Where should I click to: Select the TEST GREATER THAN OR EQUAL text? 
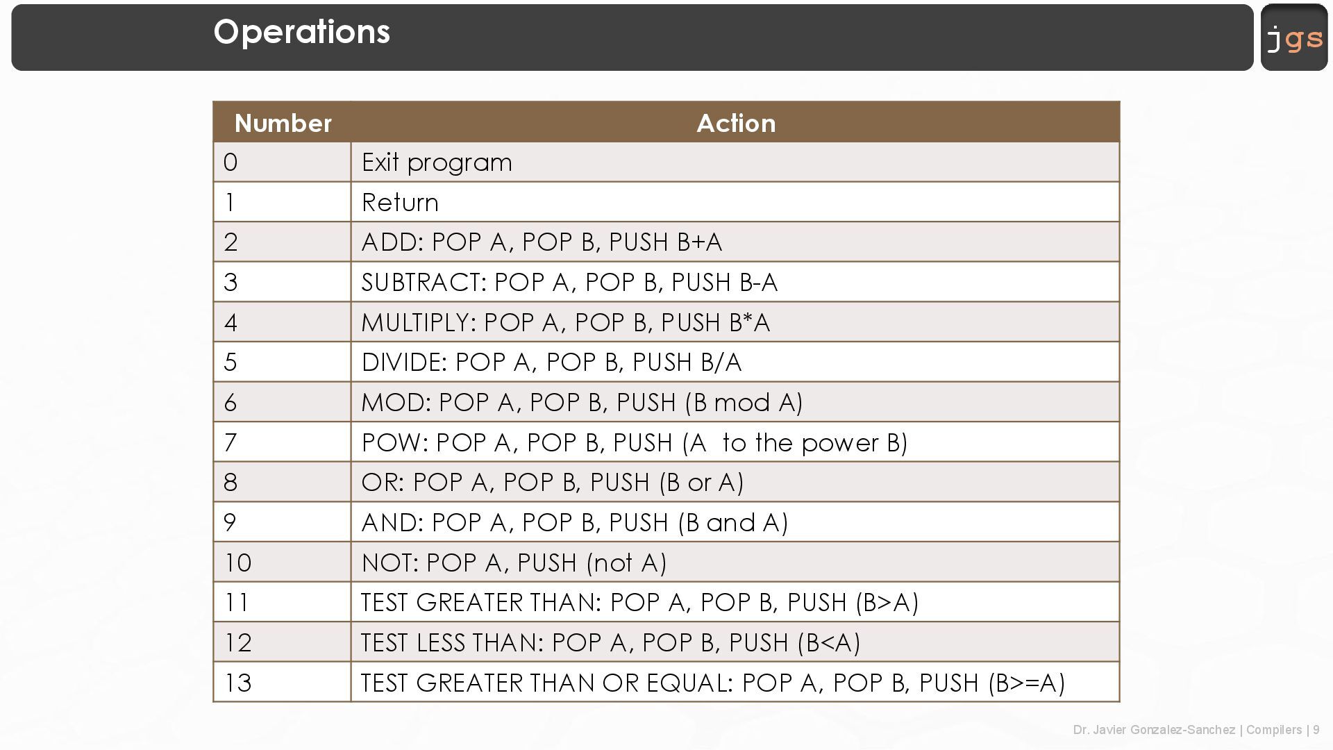(x=712, y=683)
